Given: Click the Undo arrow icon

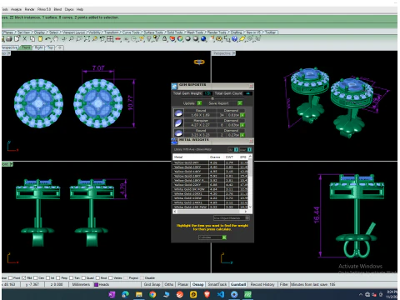Looking at the screenshot, I should click(x=47, y=39).
